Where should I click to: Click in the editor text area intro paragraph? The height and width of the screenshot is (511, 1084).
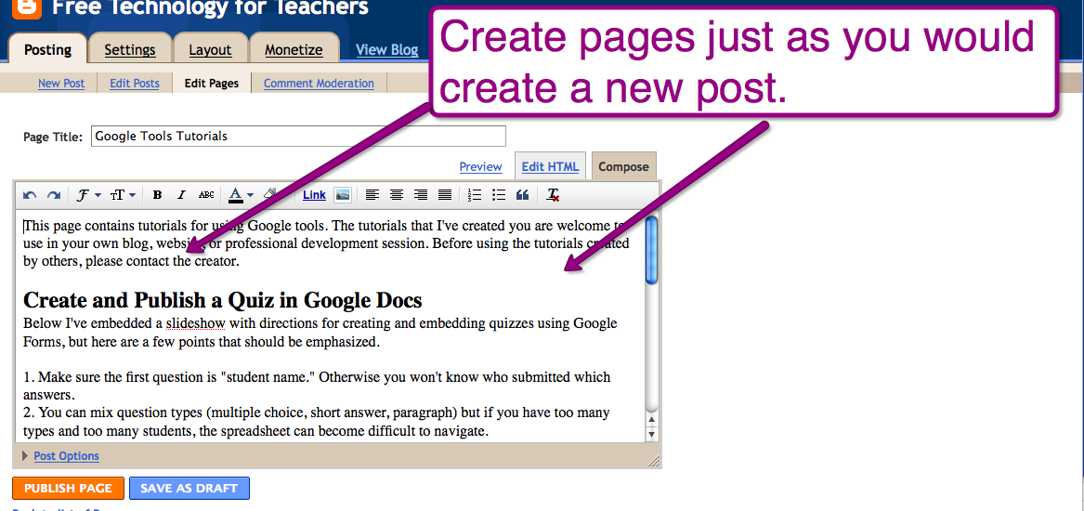click(x=326, y=243)
